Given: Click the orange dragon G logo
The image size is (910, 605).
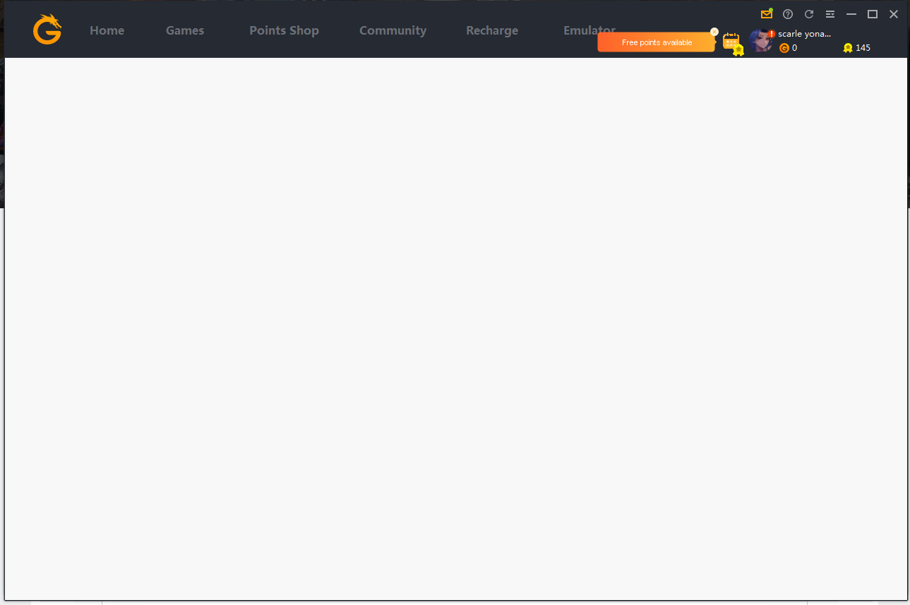Looking at the screenshot, I should pos(47,30).
